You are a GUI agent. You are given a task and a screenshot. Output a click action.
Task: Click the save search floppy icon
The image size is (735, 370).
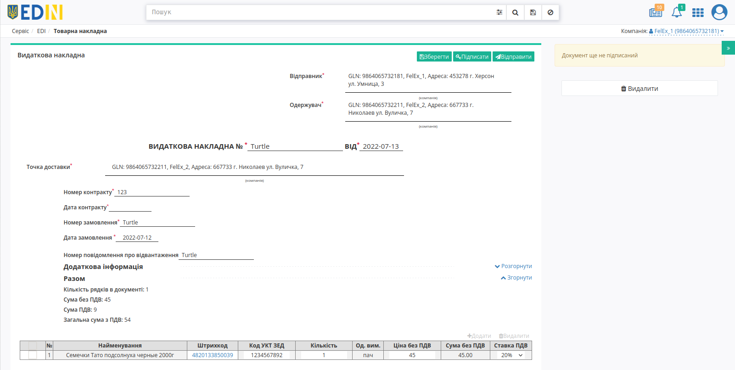tap(533, 12)
